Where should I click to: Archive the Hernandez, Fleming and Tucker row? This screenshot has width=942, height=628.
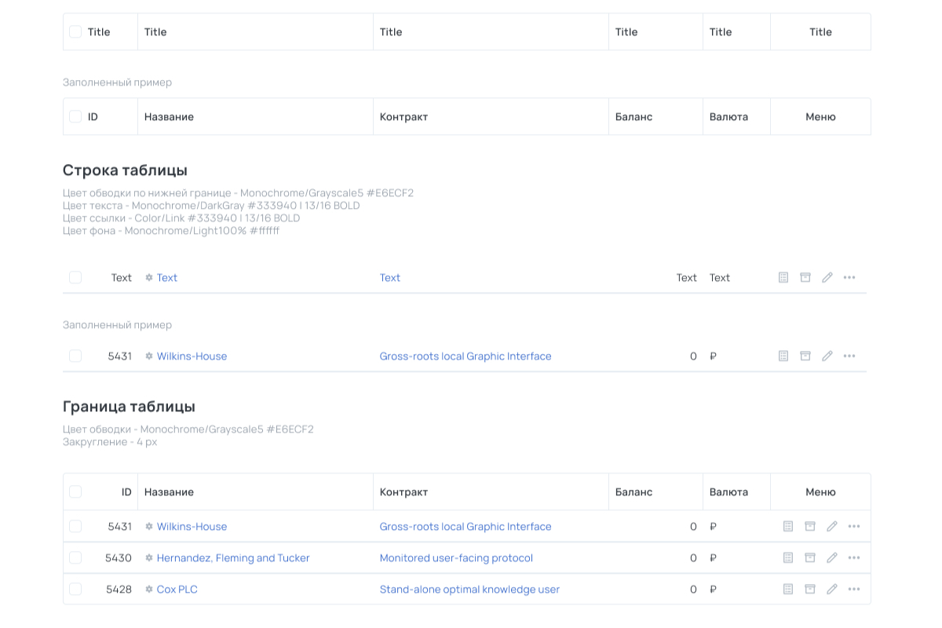pyautogui.click(x=810, y=558)
